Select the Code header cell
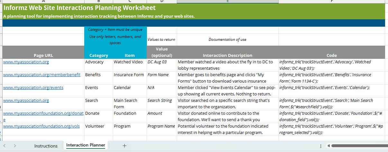 pyautogui.click(x=331, y=52)
